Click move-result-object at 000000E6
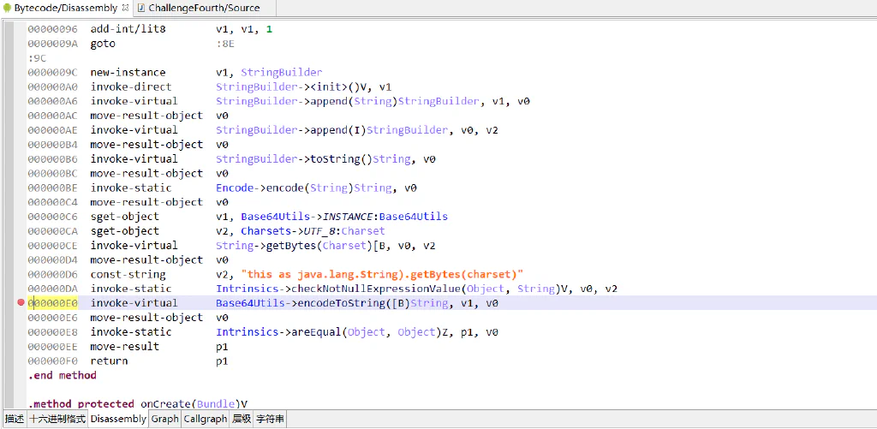The height and width of the screenshot is (429, 877). pos(146,318)
